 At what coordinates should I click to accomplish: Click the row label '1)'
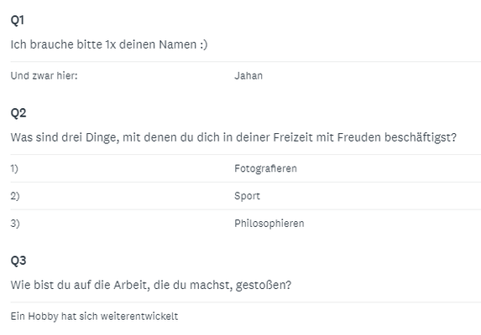[x=14, y=168]
